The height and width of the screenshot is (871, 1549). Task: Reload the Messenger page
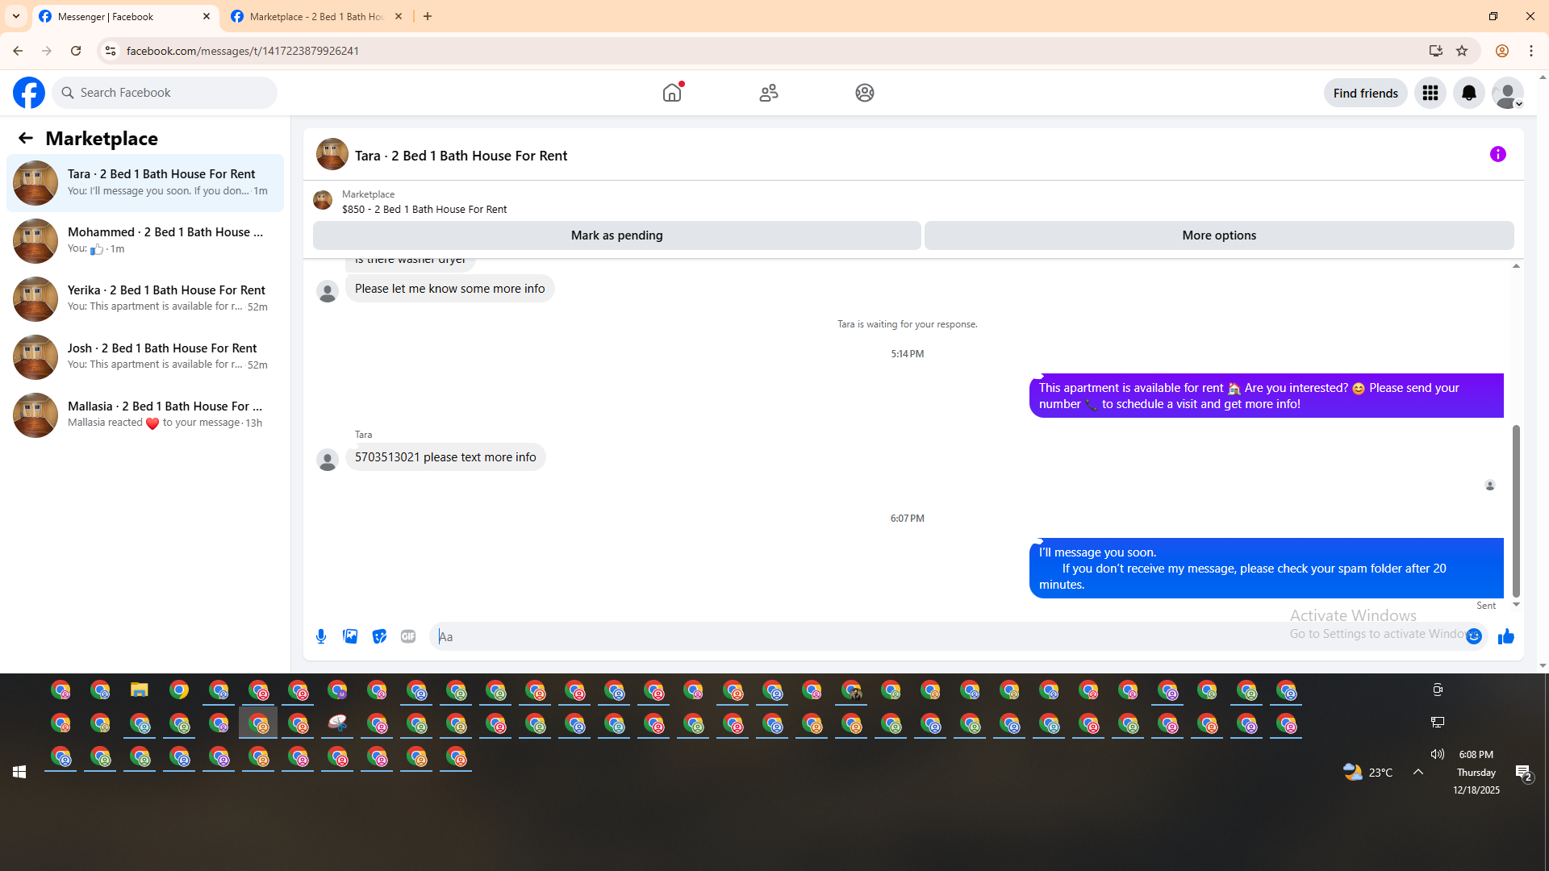pyautogui.click(x=76, y=51)
